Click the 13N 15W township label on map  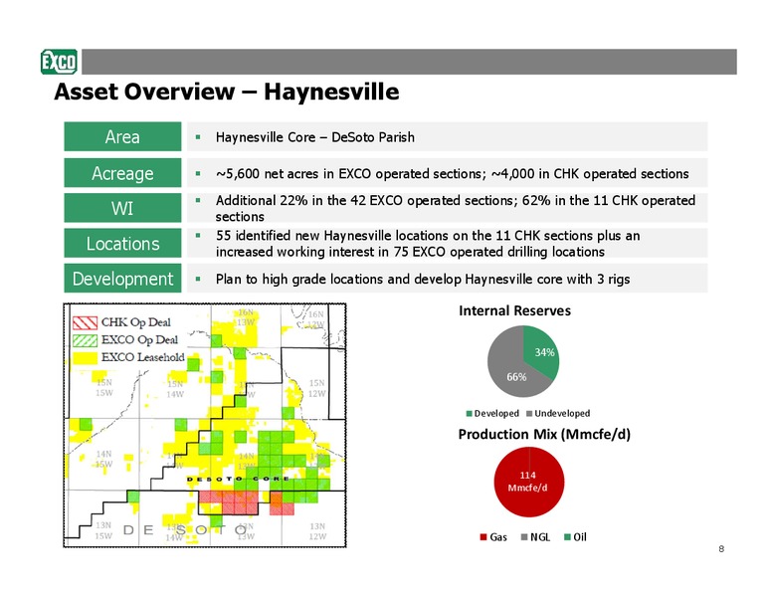coord(103,530)
